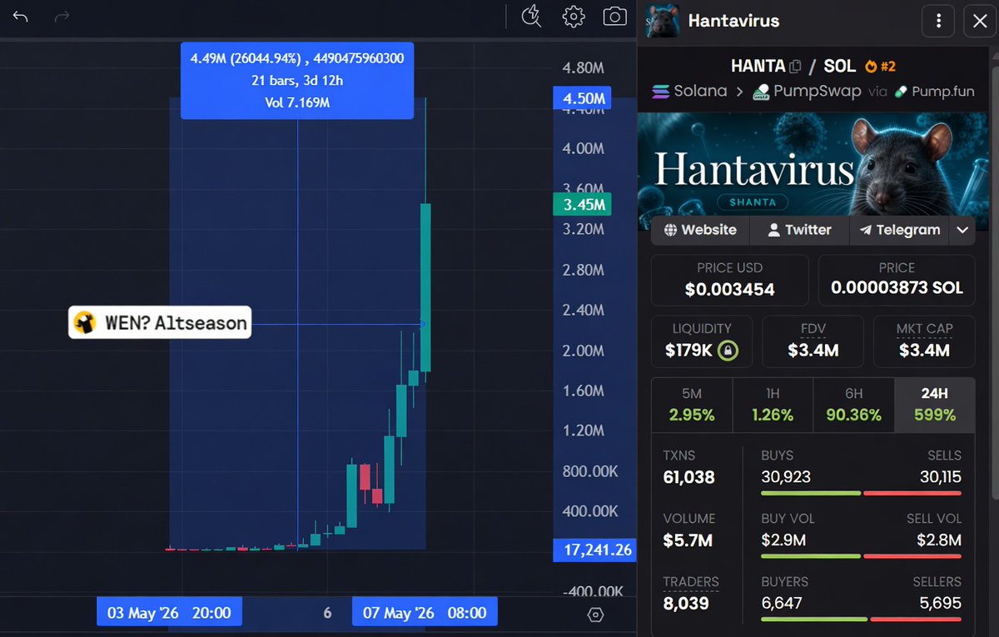Expand more social links chevron
Screen dimensions: 999x637
962,230
